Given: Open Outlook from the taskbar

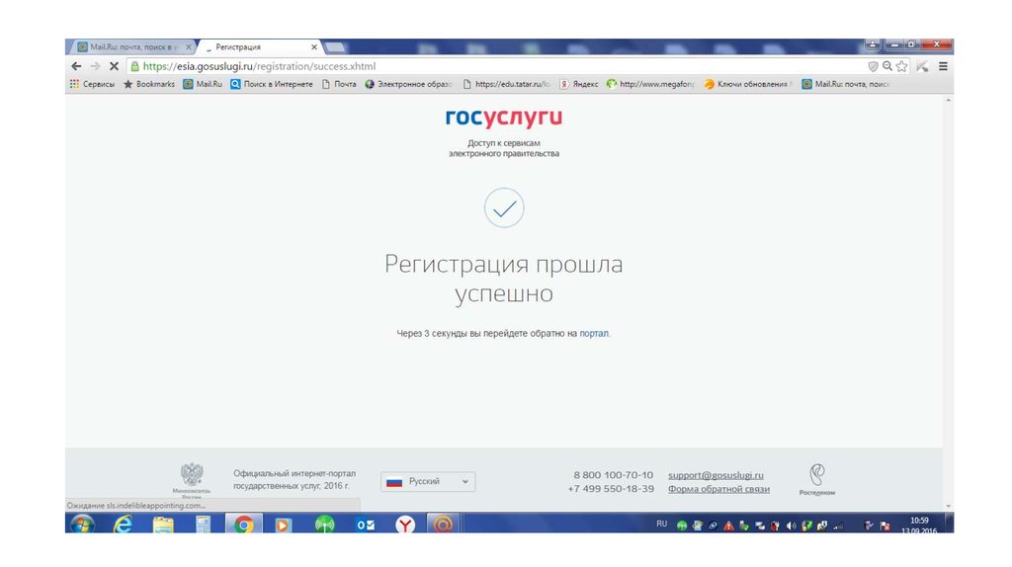Looking at the screenshot, I should [365, 525].
